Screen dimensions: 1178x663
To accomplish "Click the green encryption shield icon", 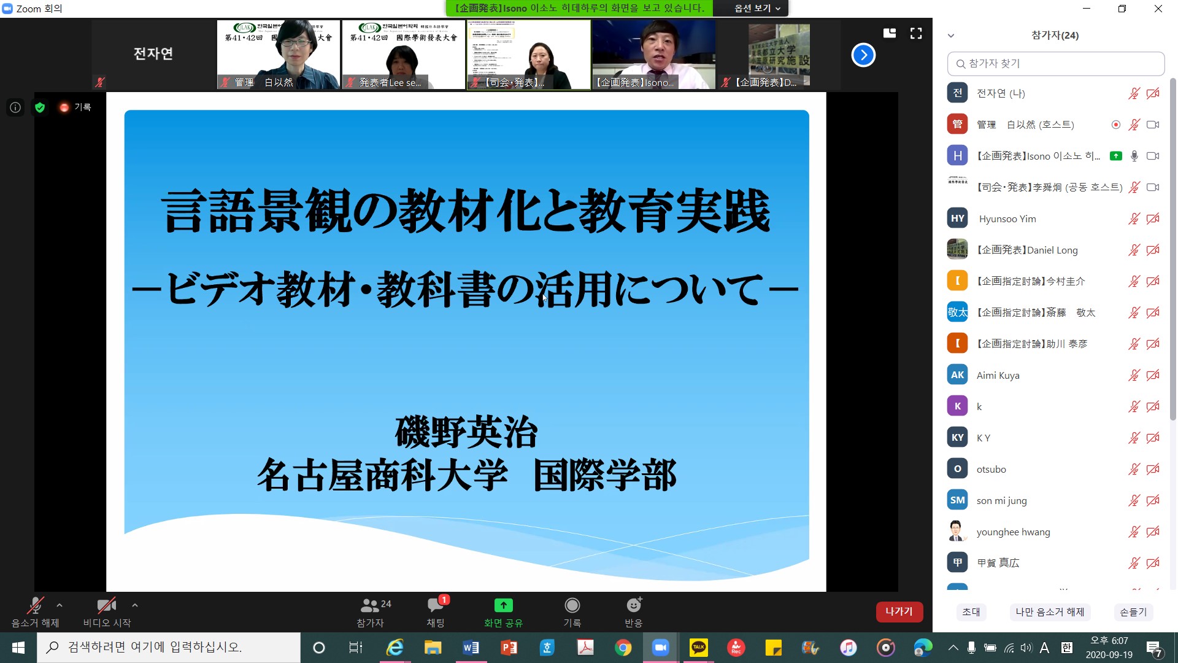I will point(40,107).
